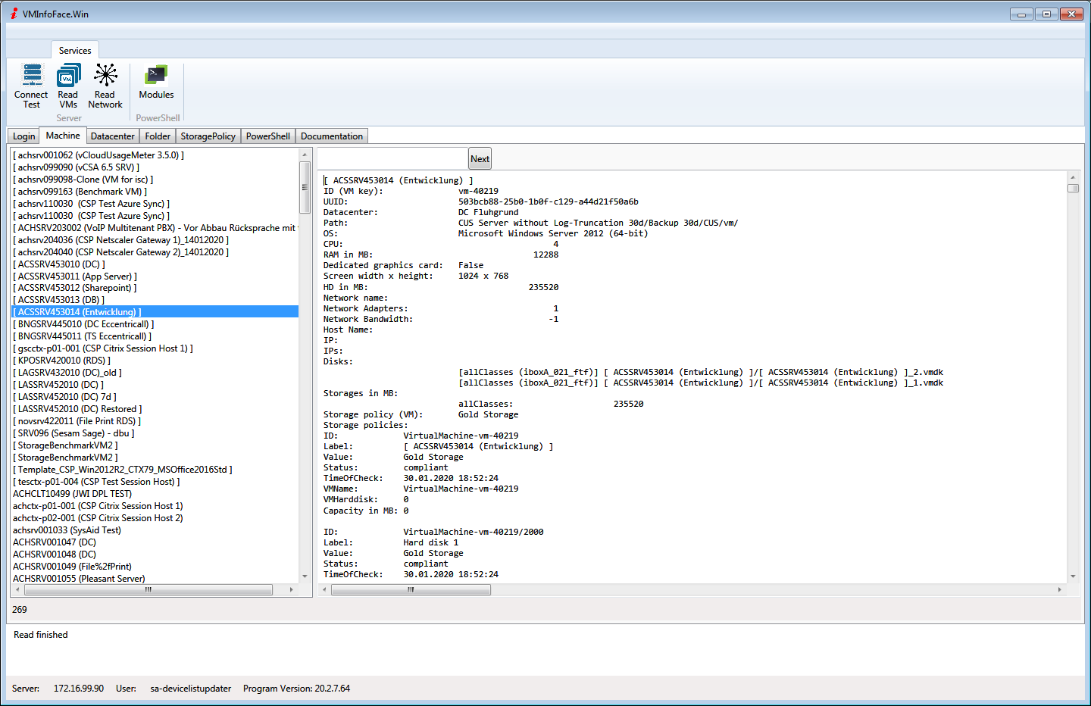The height and width of the screenshot is (706, 1091).
Task: Select achsrv204040 (CSP Netscaler Gateway 2) entry
Action: pyautogui.click(x=120, y=252)
